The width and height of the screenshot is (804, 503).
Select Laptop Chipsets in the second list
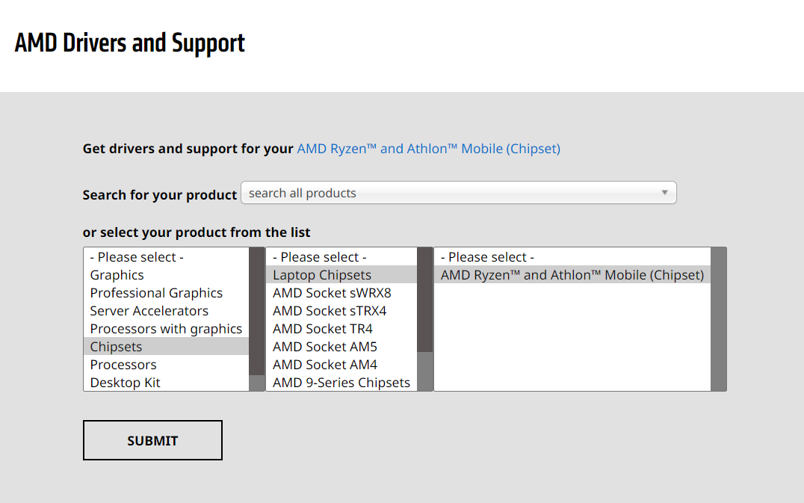322,275
